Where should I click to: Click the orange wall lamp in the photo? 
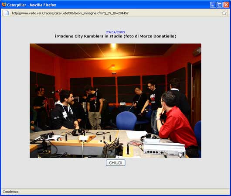(113, 69)
